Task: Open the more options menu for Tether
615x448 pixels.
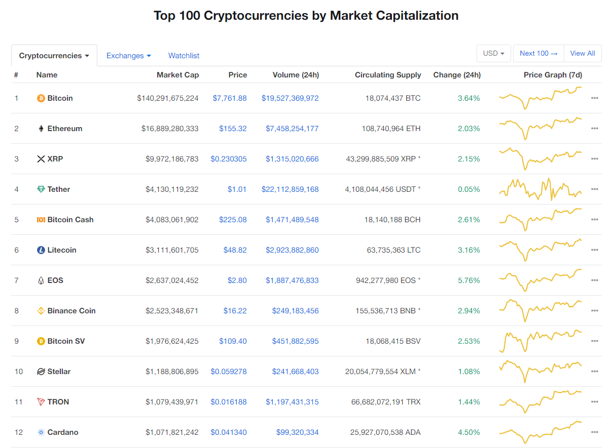Action: tap(595, 189)
